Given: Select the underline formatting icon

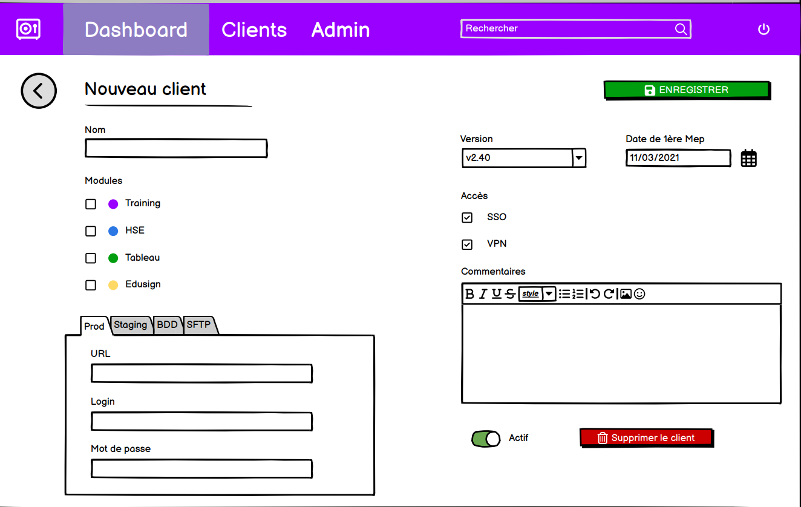Looking at the screenshot, I should coord(496,294).
